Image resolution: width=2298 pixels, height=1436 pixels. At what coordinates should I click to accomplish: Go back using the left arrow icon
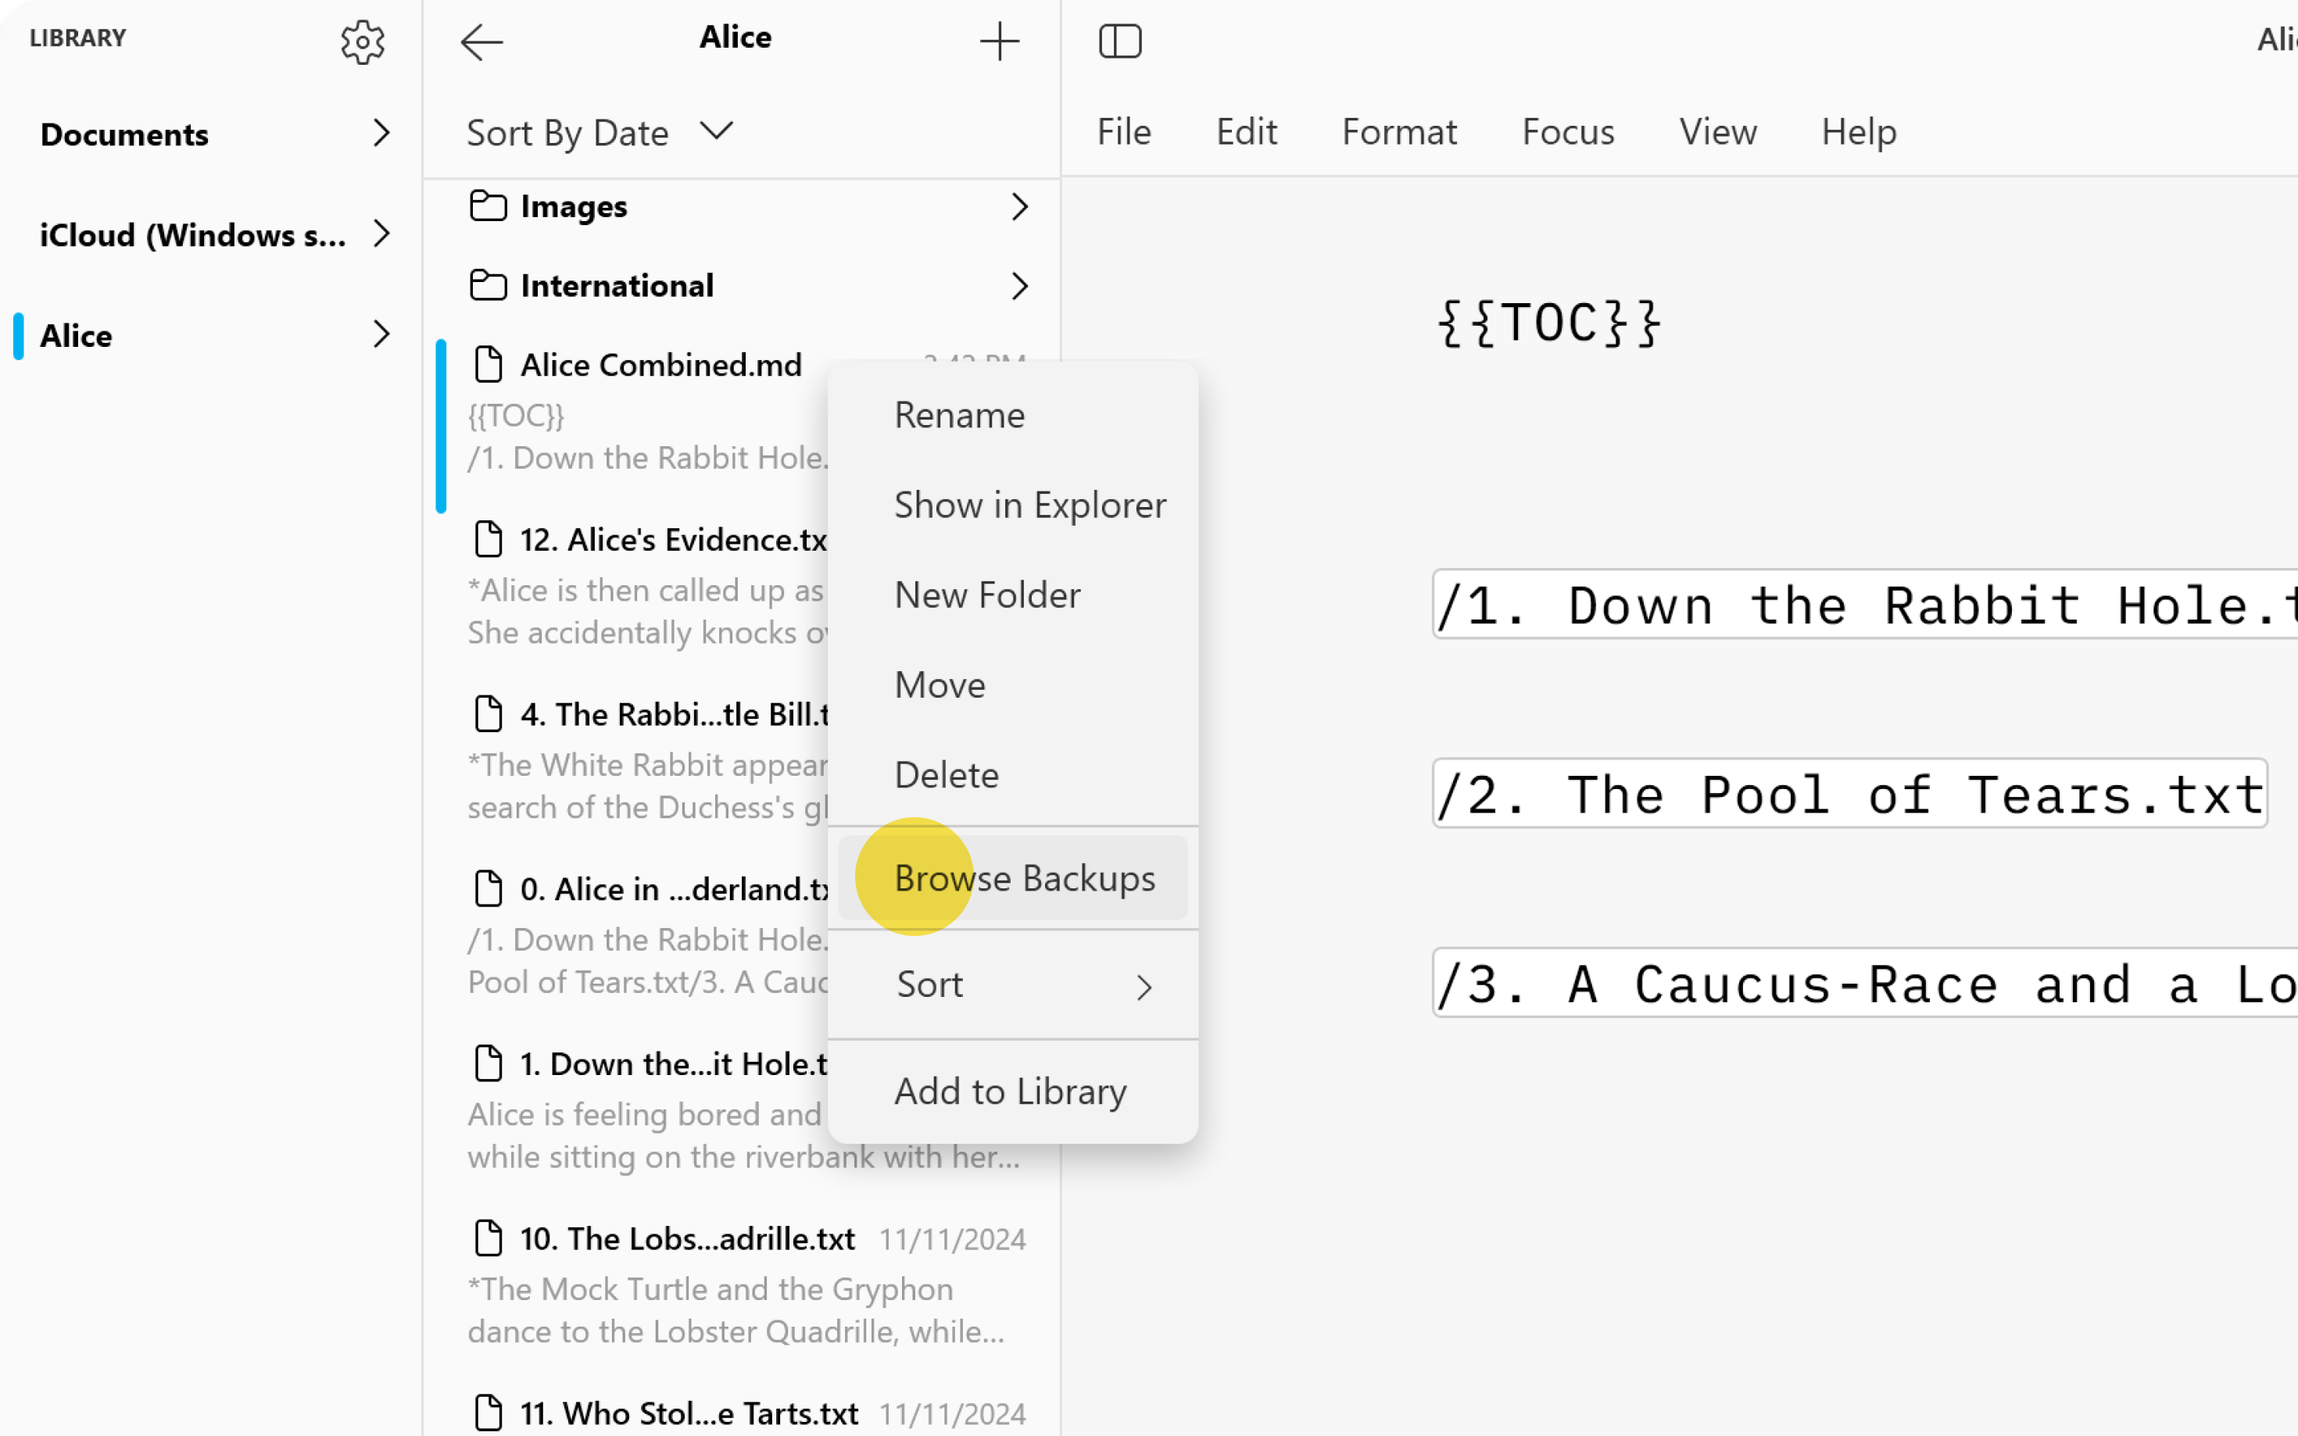[481, 41]
